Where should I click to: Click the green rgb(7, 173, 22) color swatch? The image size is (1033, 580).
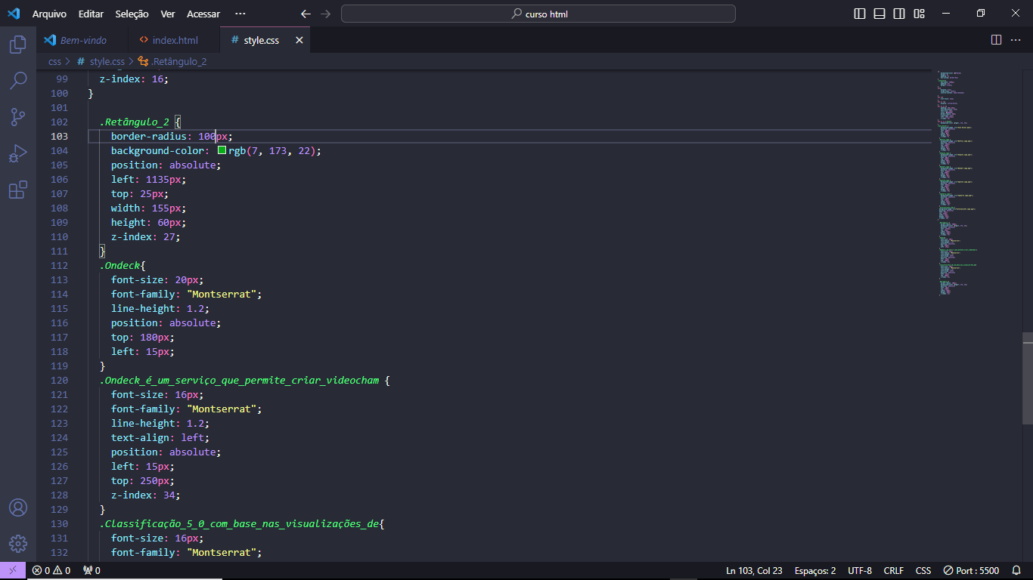(222, 150)
